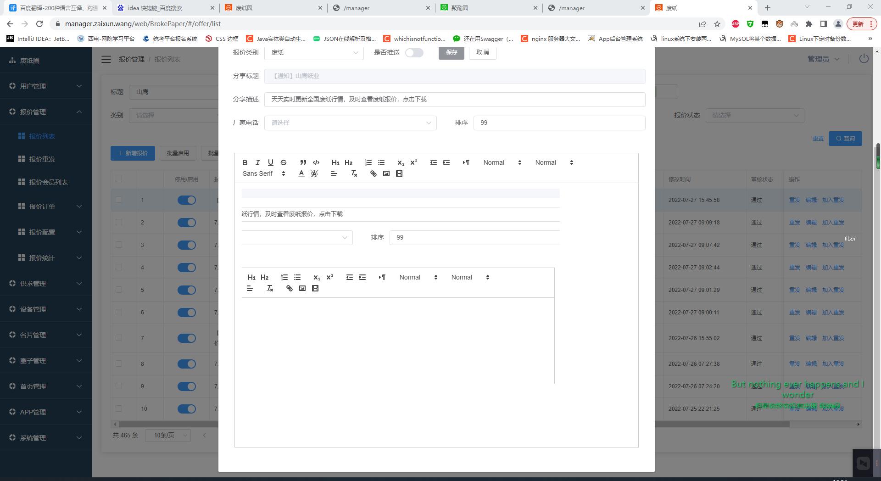This screenshot has height=481, width=881.
Task: Click the font color icon in the editor
Action: 301,173
